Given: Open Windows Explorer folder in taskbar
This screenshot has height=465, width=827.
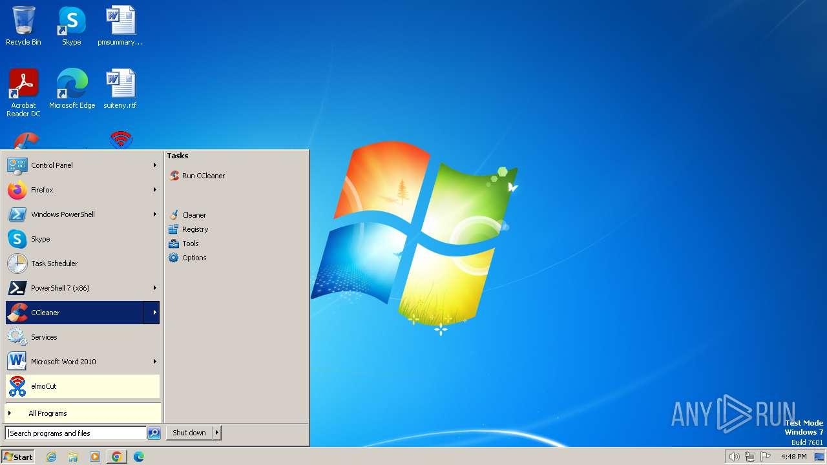Looking at the screenshot, I should point(73,457).
